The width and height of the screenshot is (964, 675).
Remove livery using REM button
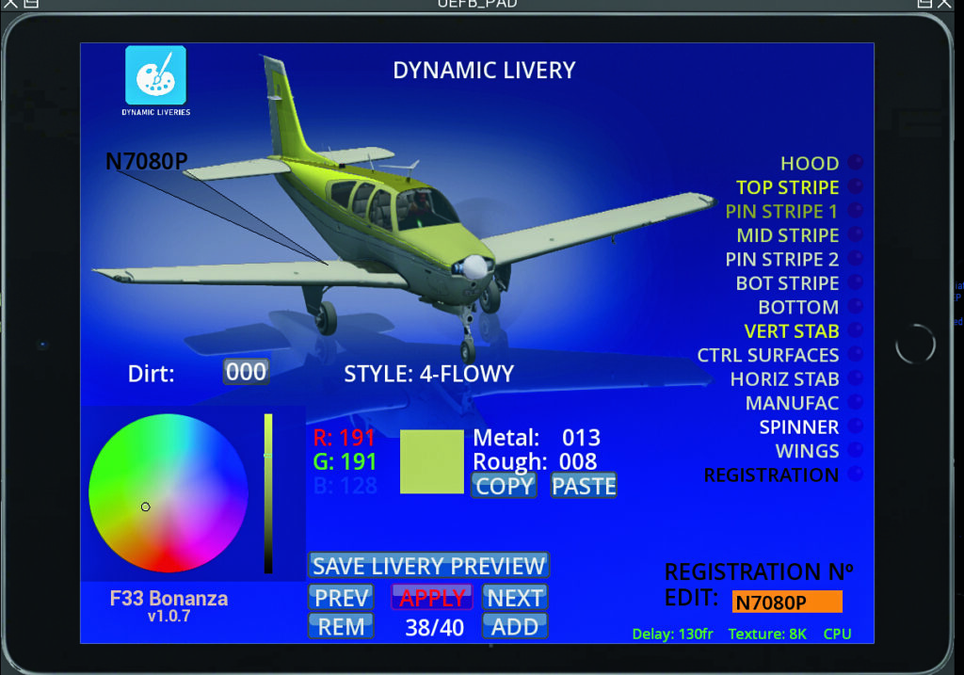coord(342,627)
